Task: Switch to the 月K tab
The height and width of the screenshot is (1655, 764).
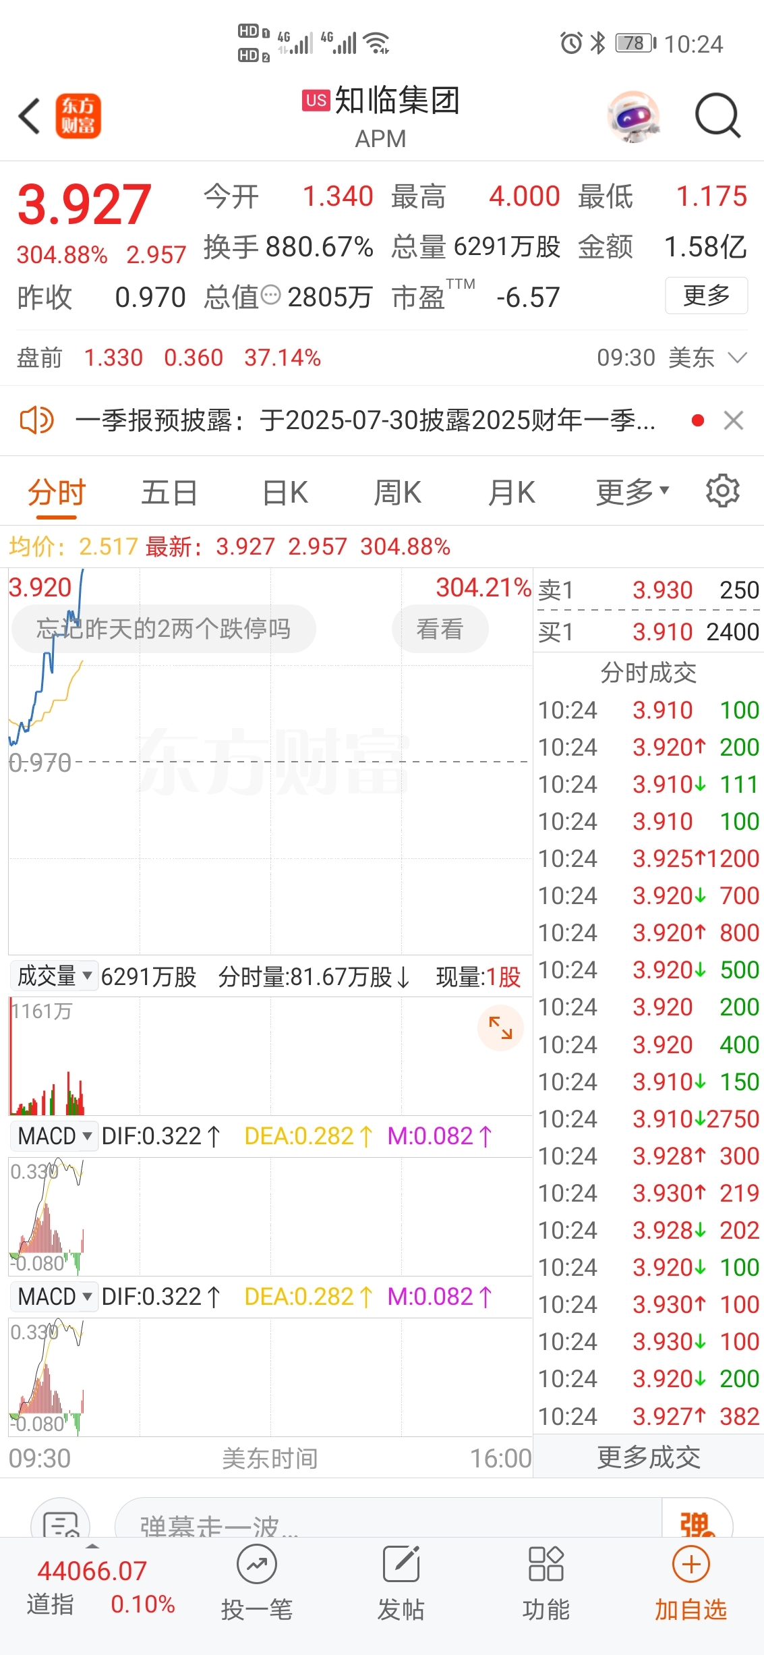Action: point(512,492)
